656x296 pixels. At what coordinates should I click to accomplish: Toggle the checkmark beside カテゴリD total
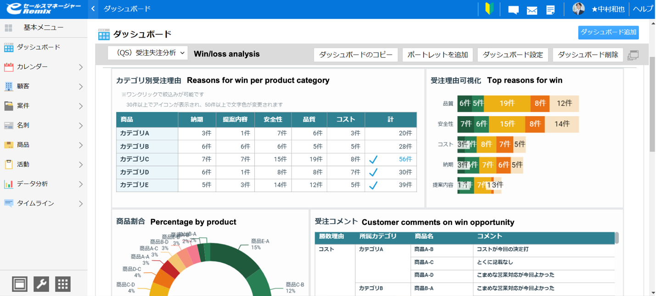[x=373, y=171]
